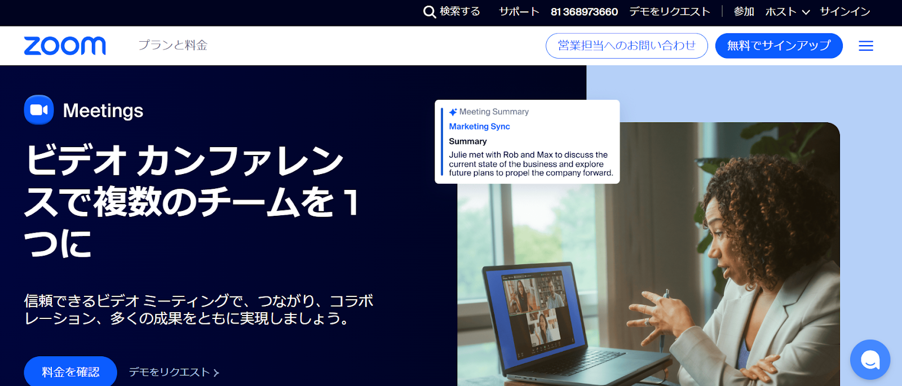The height and width of the screenshot is (386, 902).
Task: Click the search magnifier icon
Action: [x=430, y=12]
